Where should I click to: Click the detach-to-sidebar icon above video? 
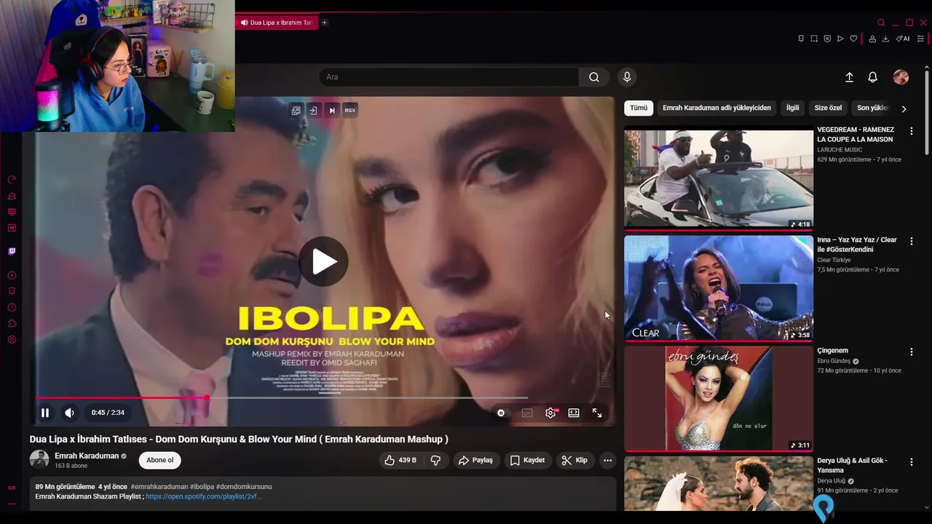pyautogui.click(x=313, y=111)
